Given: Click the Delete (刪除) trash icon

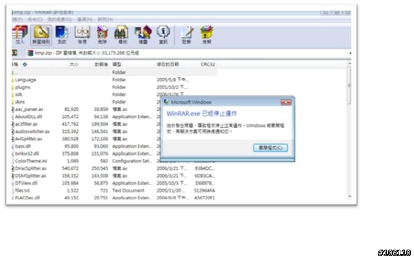Looking at the screenshot, I should tap(102, 34).
